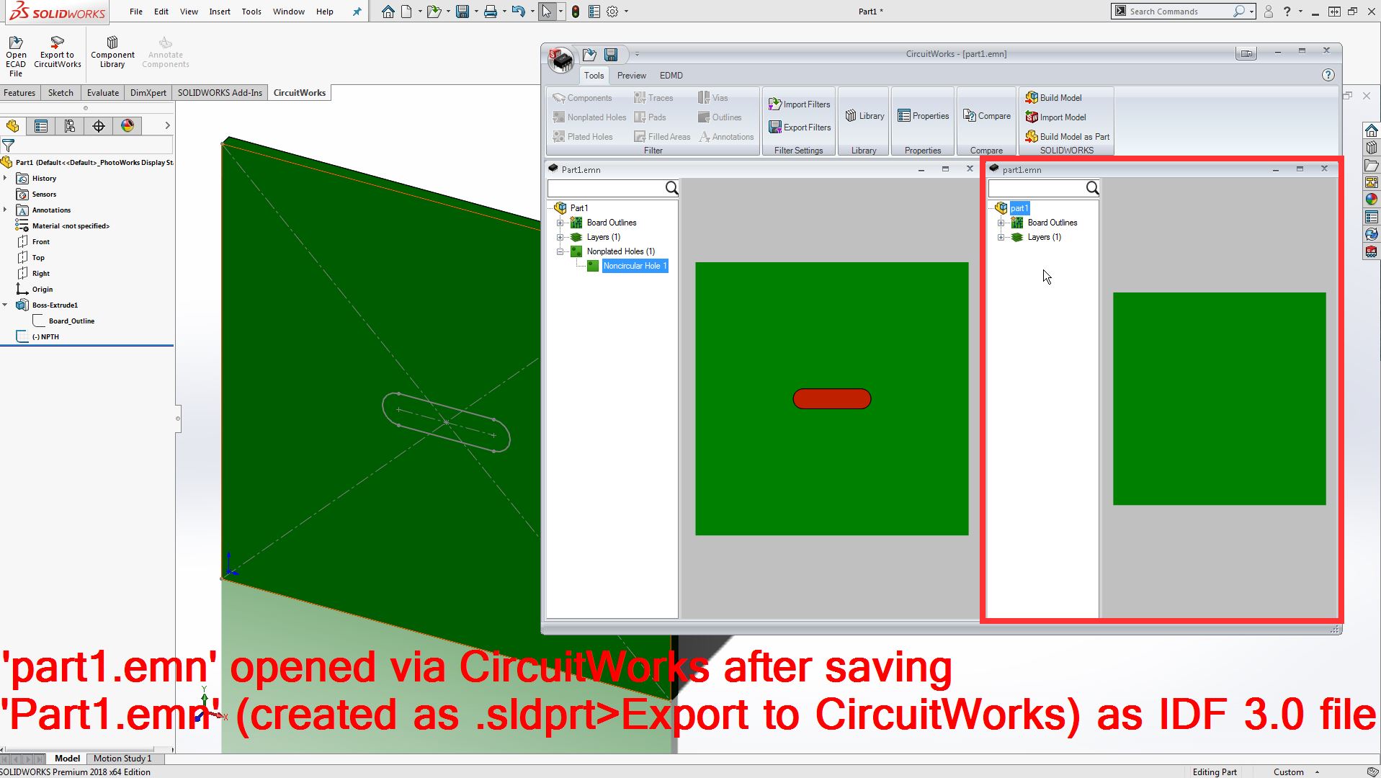Viewport: 1381px width, 778px height.
Task: Select PropertyManager tab icon
Action: coord(41,126)
